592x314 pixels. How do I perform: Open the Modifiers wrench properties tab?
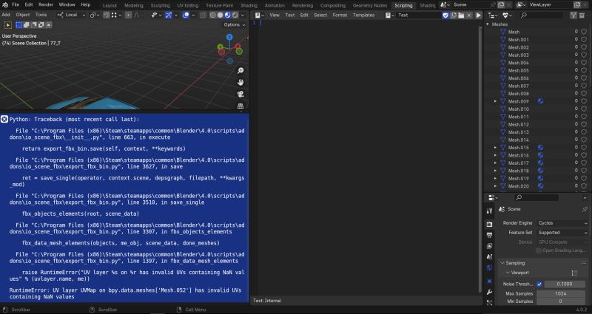point(489,292)
